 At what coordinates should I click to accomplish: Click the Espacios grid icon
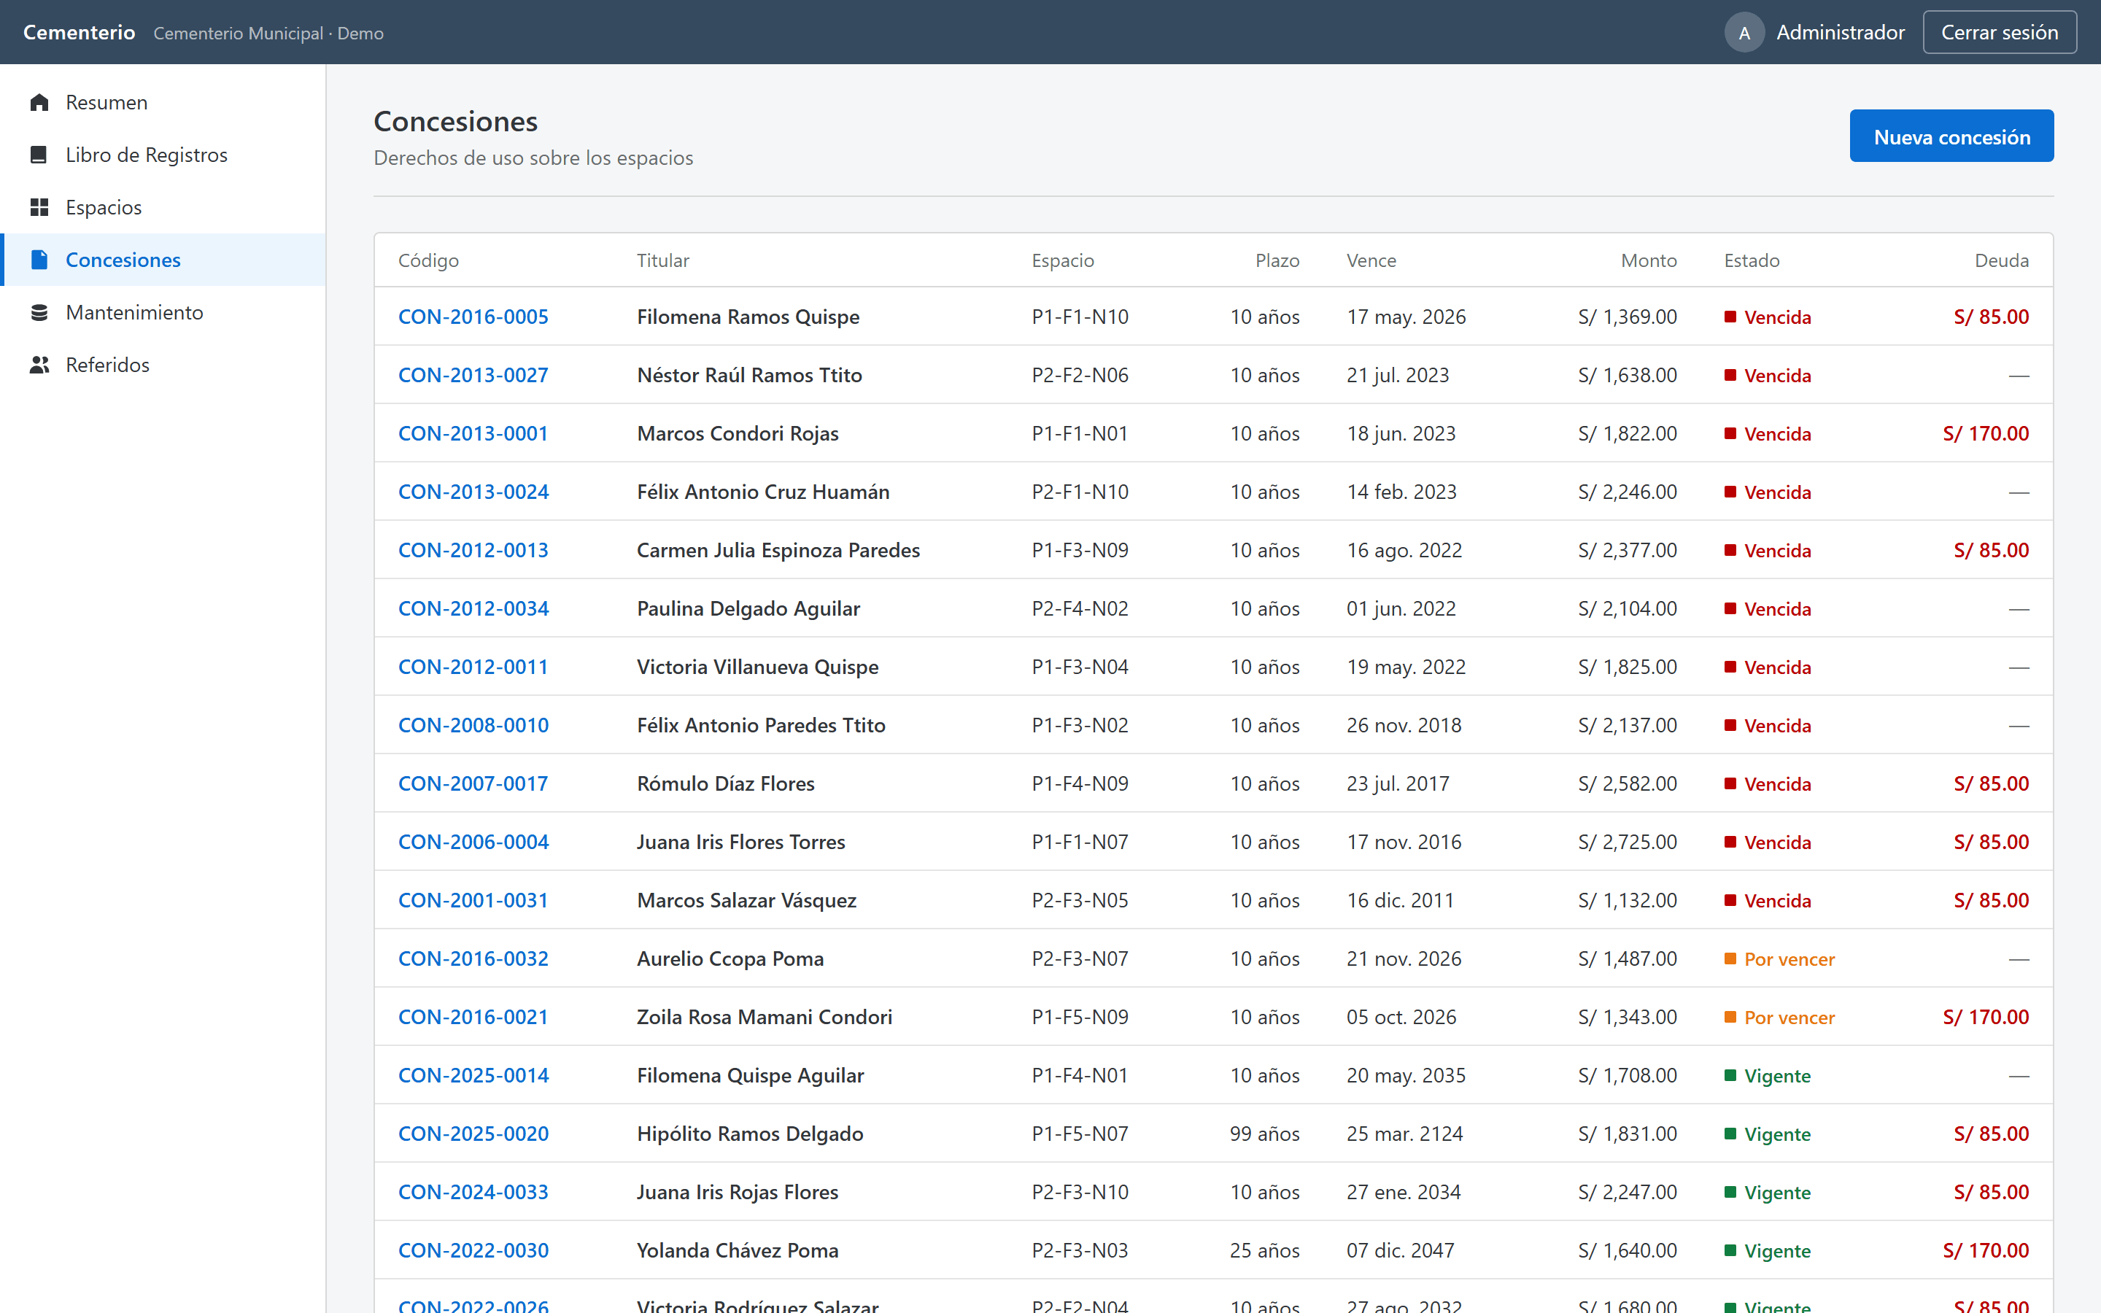39,206
